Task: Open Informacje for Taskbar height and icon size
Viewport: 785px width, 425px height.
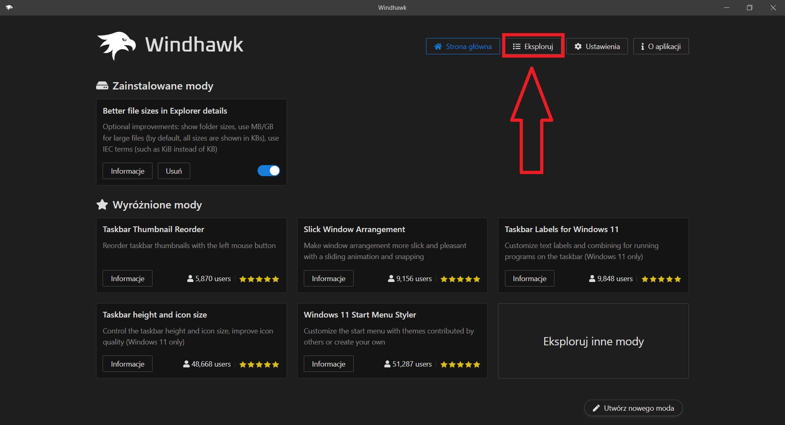Action: (x=128, y=364)
